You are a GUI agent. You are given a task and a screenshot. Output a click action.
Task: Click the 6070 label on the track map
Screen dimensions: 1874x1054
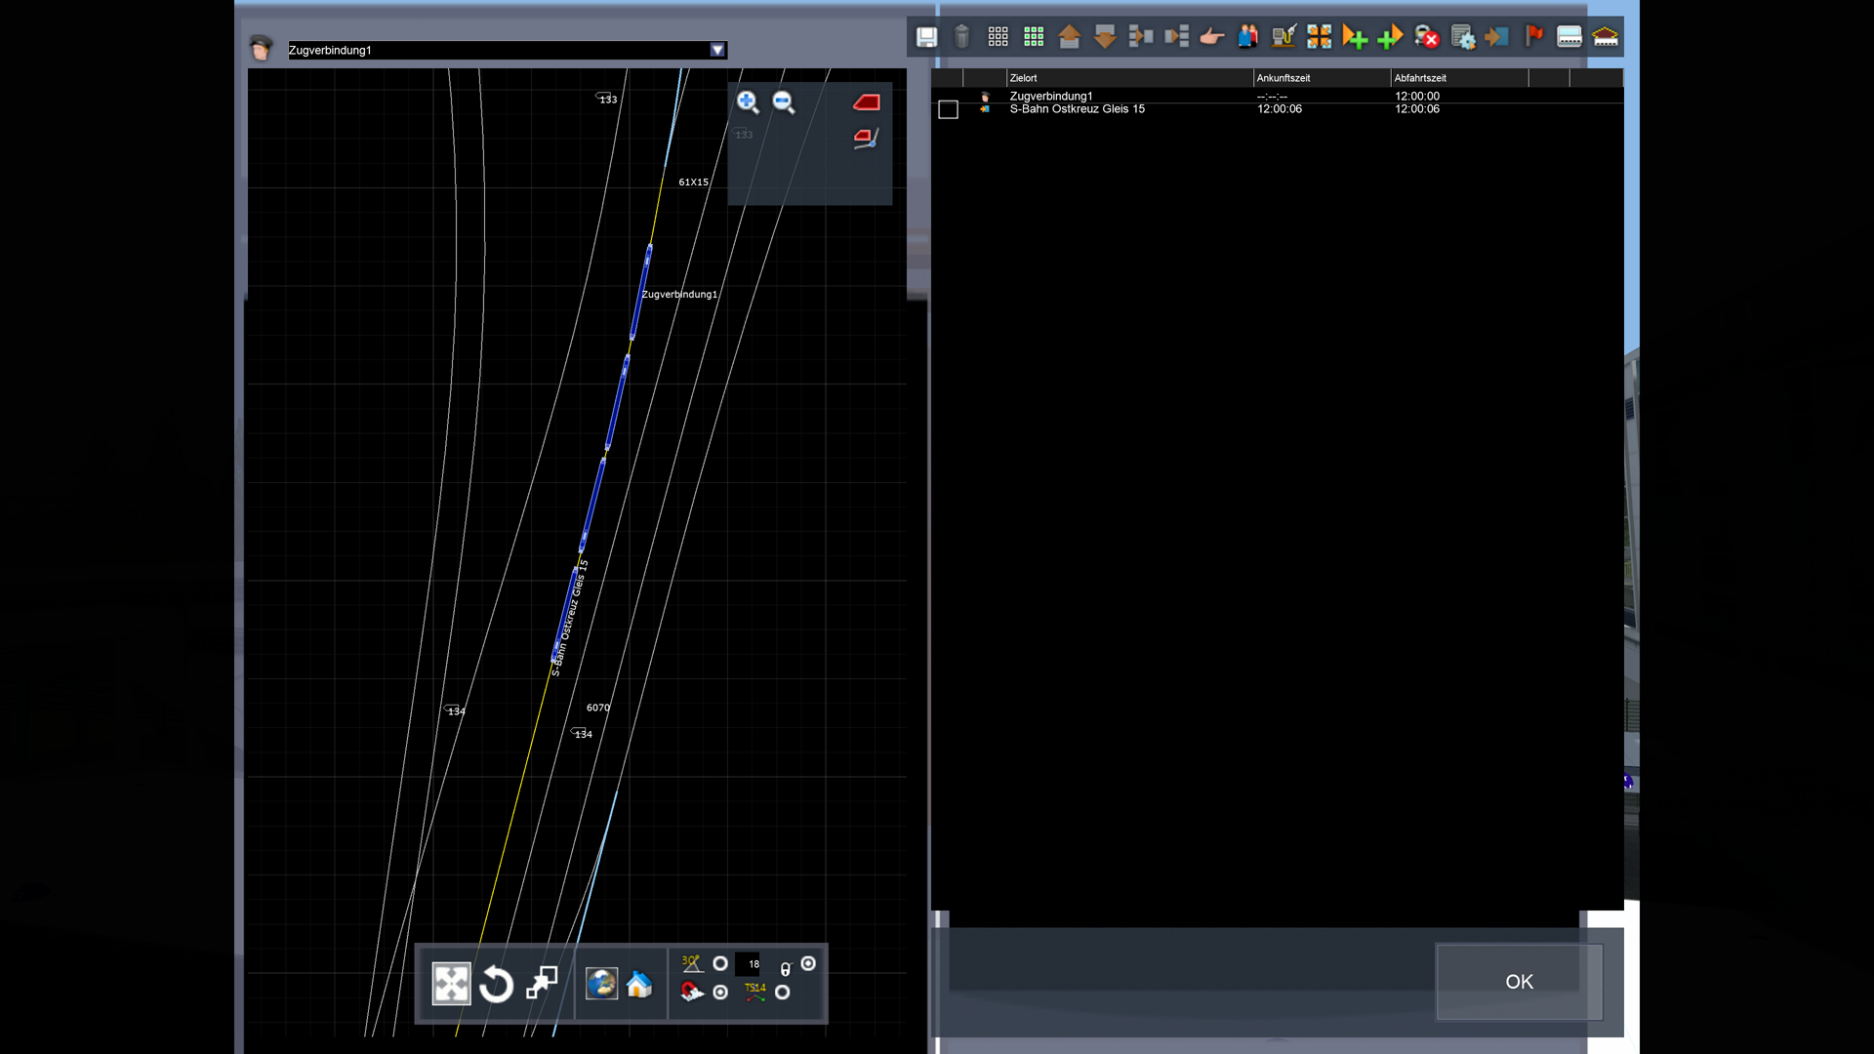point(597,708)
